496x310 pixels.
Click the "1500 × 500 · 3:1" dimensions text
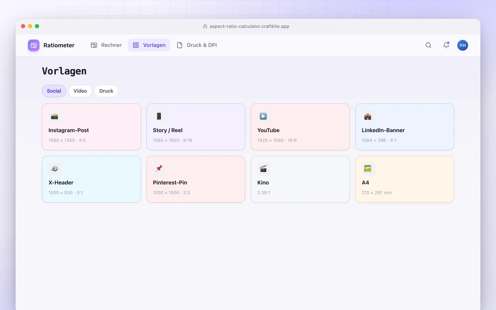[x=65, y=193]
